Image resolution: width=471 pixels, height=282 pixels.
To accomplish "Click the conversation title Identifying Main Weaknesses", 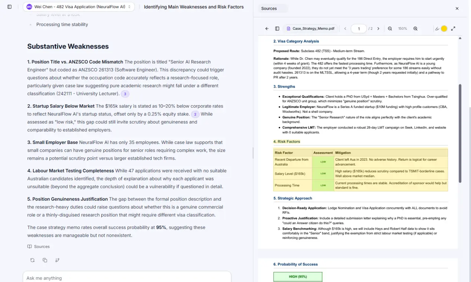I will [x=194, y=7].
